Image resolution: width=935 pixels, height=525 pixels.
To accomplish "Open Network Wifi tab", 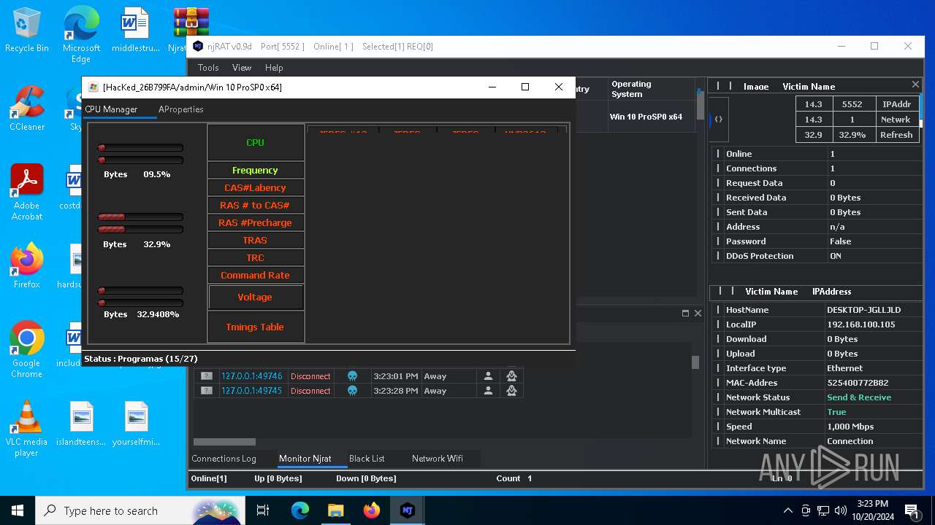I will click(438, 459).
